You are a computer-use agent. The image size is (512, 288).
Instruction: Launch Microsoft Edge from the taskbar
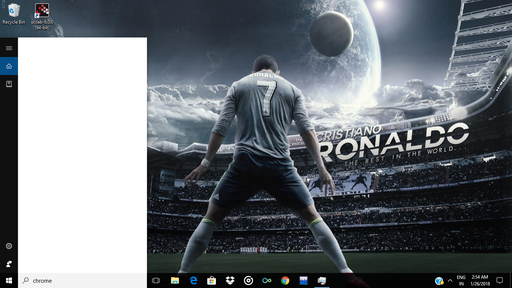[193, 280]
